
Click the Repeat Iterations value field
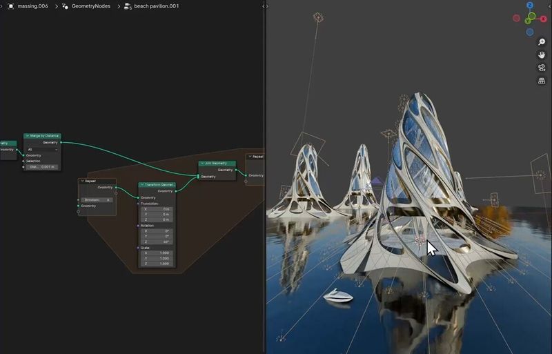pos(97,199)
